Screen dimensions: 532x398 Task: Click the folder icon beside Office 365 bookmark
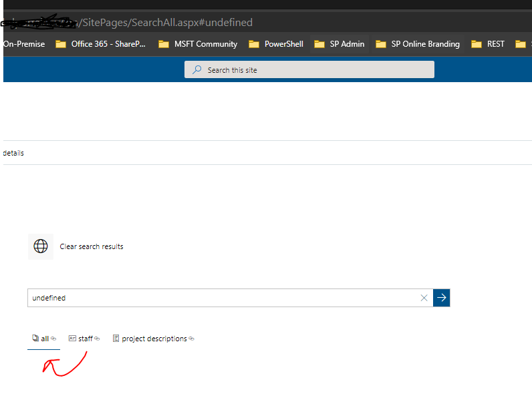(x=61, y=44)
